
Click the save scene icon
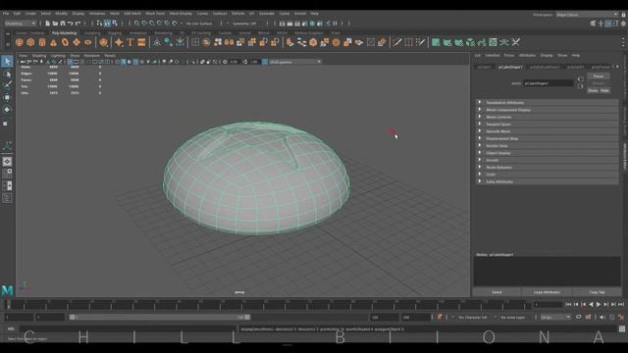[63, 24]
